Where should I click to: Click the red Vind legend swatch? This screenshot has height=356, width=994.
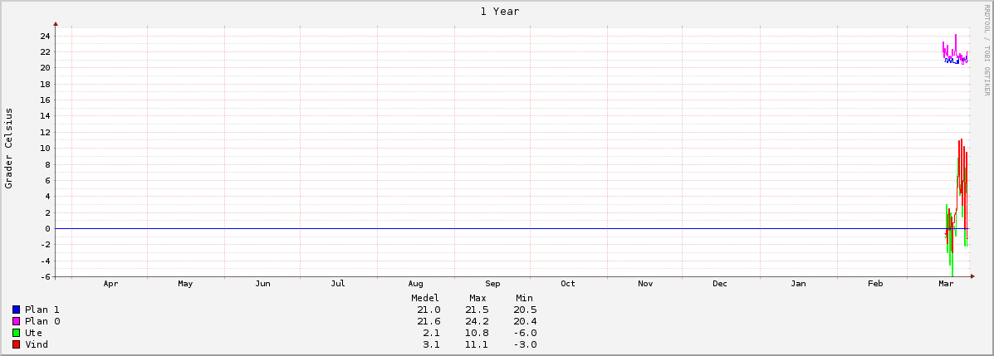16,344
